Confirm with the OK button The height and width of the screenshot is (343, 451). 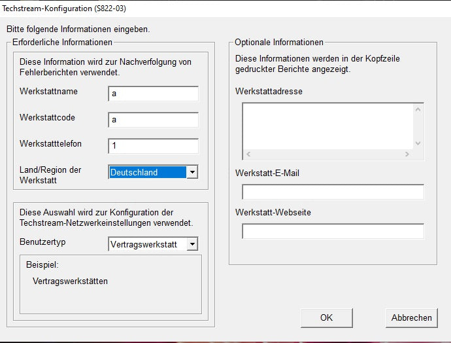click(326, 317)
